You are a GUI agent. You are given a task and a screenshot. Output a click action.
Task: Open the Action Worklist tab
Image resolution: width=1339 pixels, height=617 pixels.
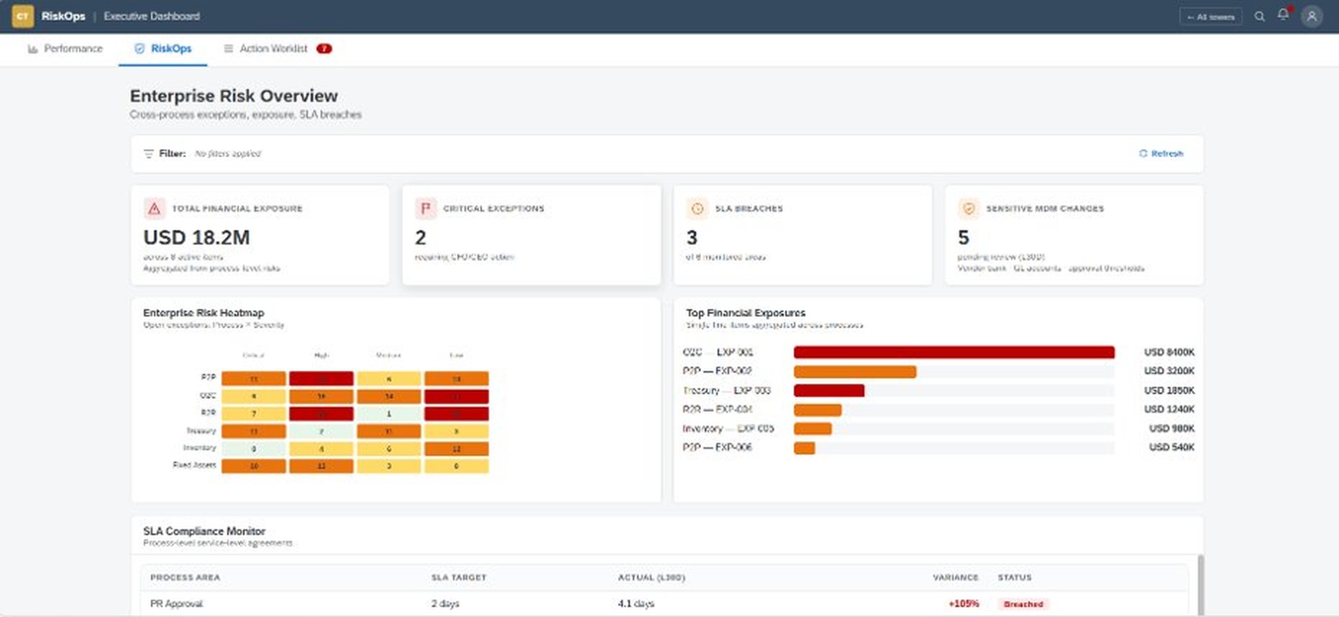(x=277, y=49)
